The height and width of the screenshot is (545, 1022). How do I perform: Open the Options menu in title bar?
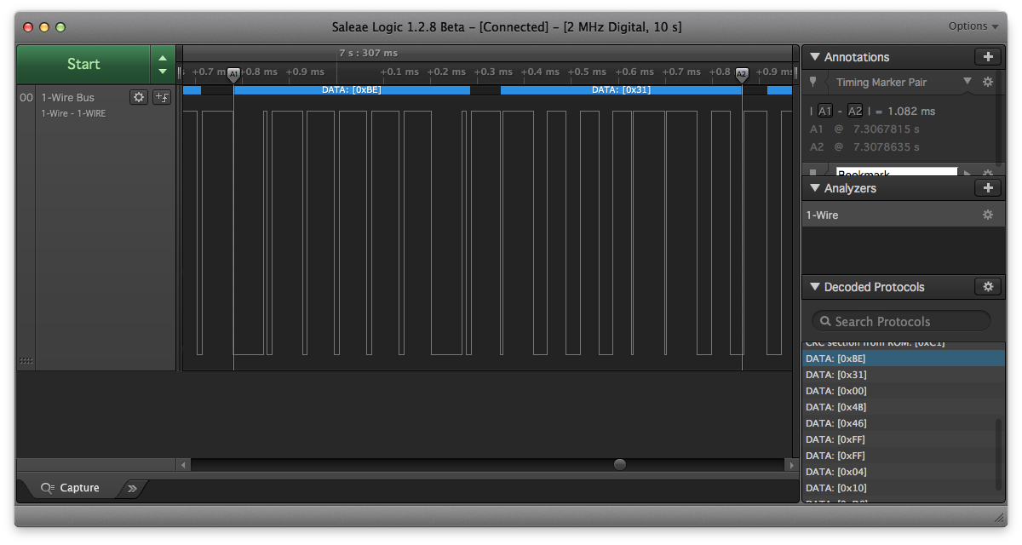coord(973,26)
